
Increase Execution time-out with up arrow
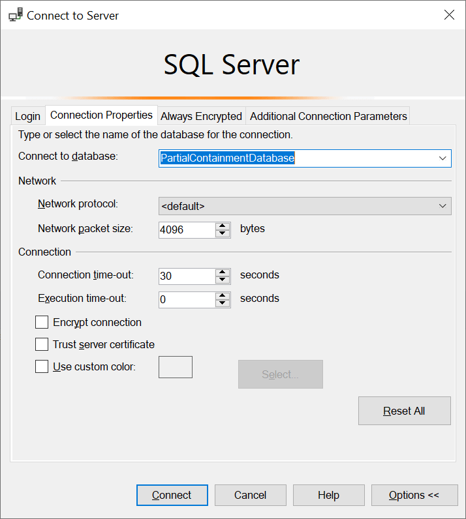coord(223,295)
